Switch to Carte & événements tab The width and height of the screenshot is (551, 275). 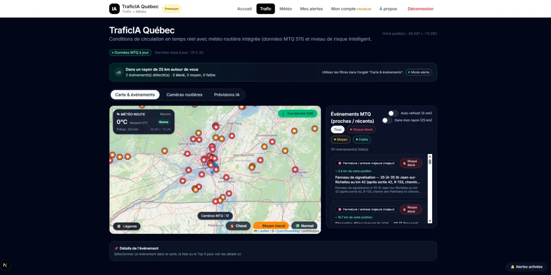coord(135,95)
